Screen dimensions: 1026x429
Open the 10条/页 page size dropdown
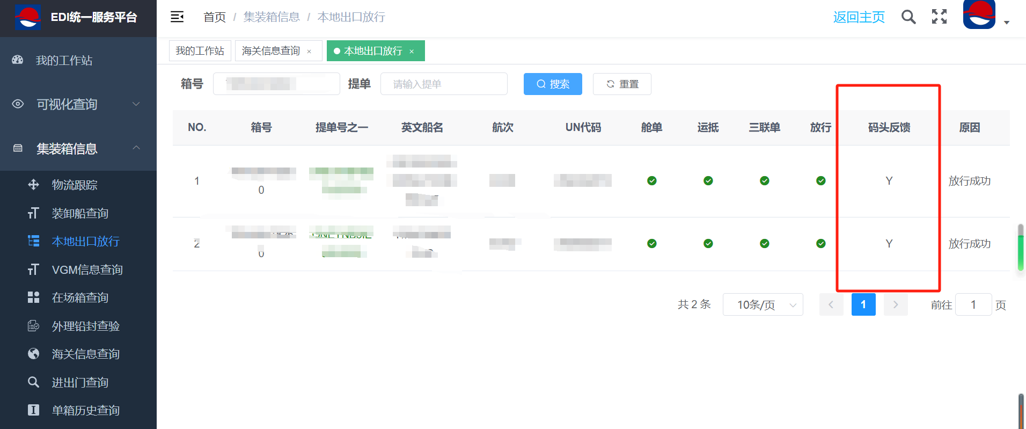click(x=763, y=305)
